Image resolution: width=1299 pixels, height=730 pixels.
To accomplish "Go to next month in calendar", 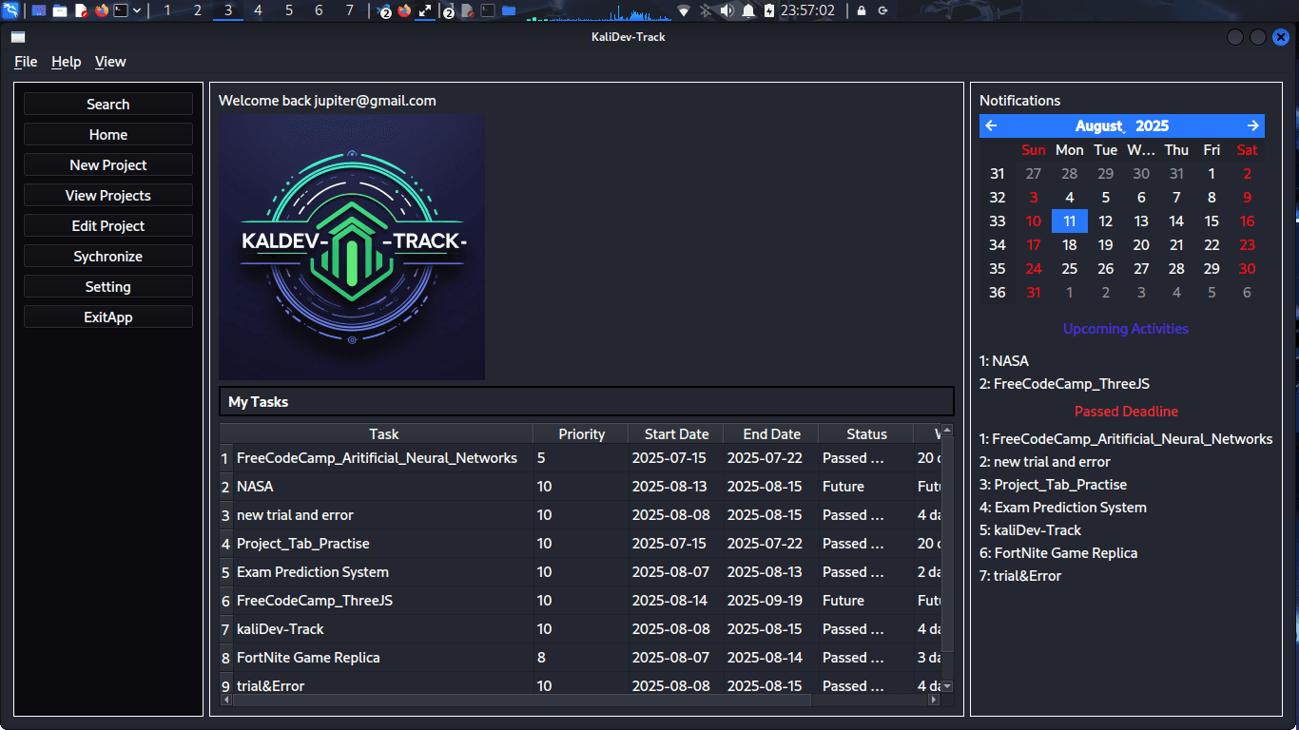I will [1252, 125].
